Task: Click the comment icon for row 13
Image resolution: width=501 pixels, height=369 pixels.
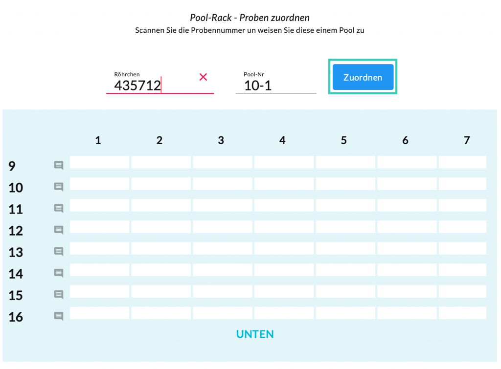Action: [x=59, y=252]
